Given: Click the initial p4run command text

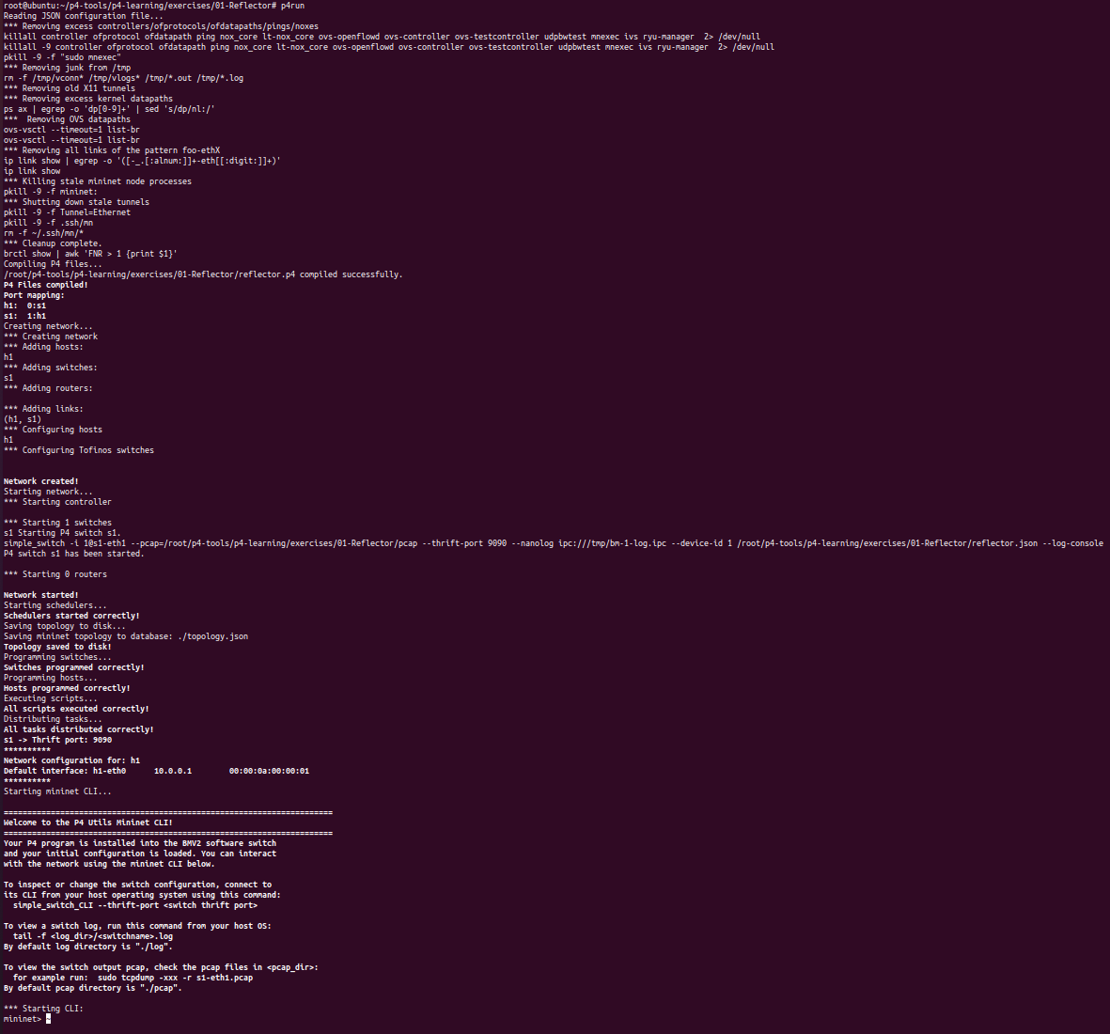Looking at the screenshot, I should [292, 6].
